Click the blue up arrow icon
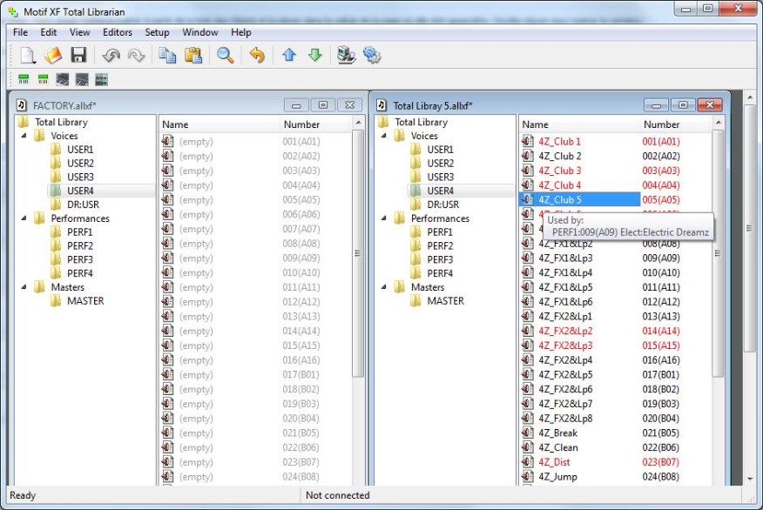This screenshot has height=510, width=763. coord(289,55)
